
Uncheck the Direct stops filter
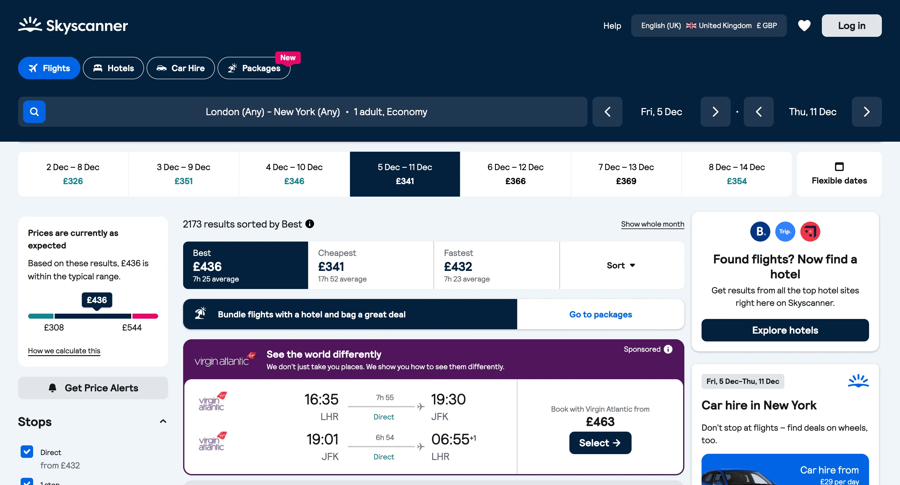click(x=27, y=452)
